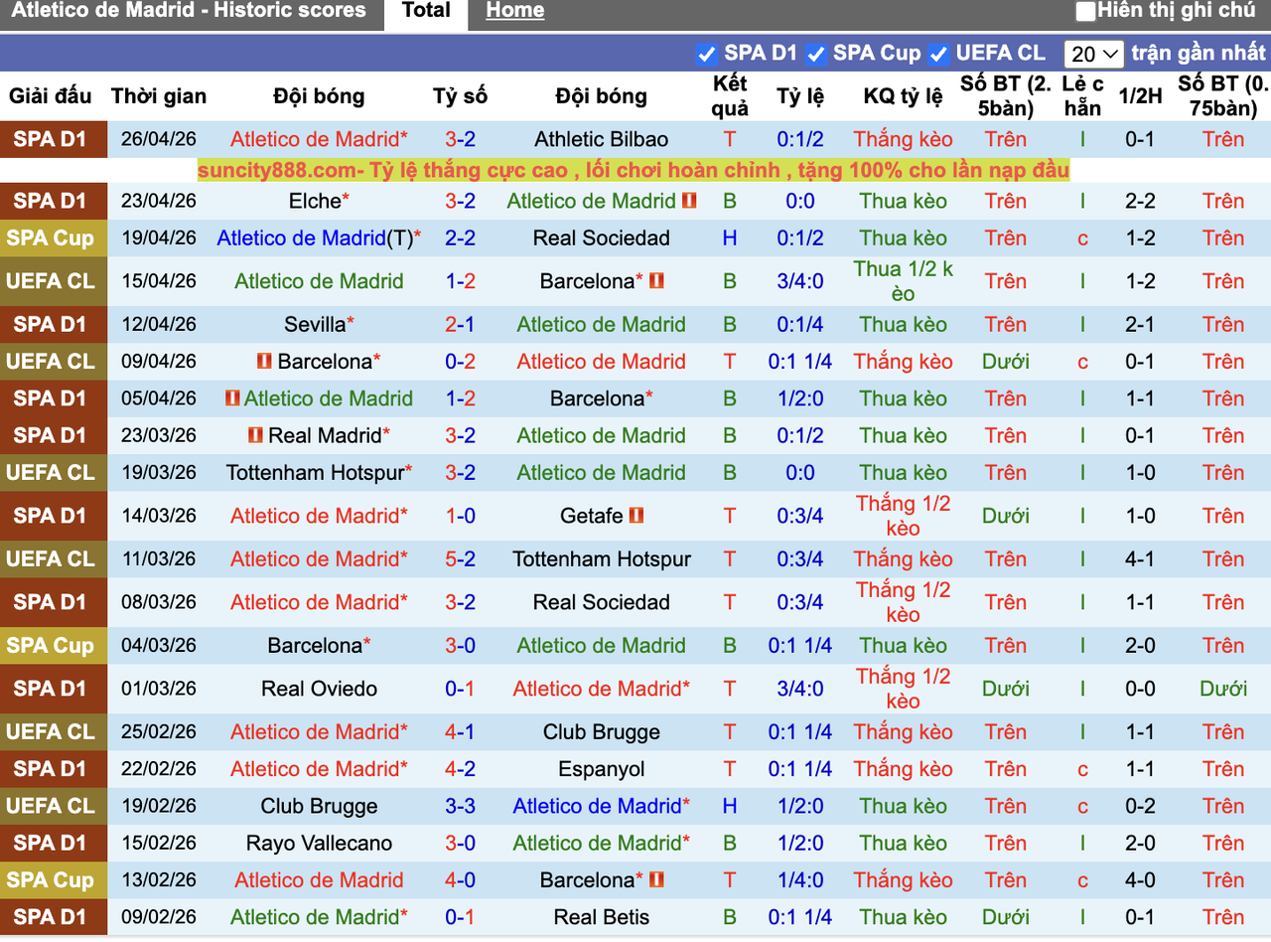Open Real Oviedo team link

tap(320, 689)
